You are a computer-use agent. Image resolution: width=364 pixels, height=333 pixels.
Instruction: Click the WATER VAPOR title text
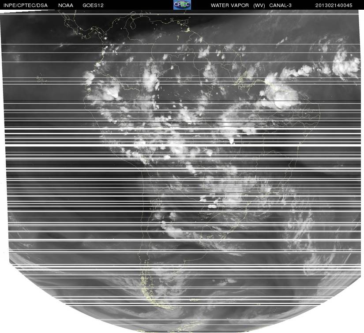click(230, 5)
